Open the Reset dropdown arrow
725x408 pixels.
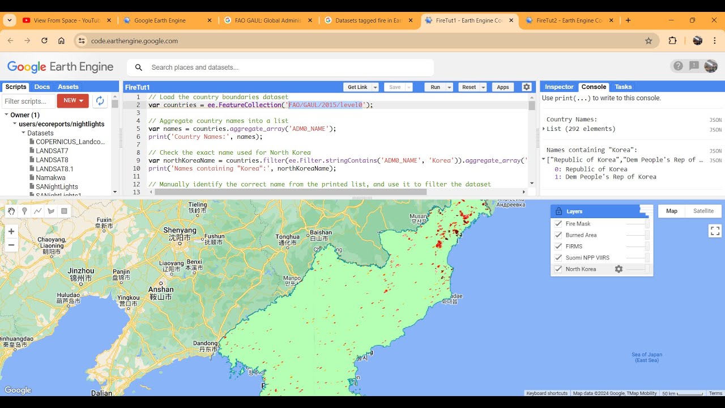click(483, 87)
